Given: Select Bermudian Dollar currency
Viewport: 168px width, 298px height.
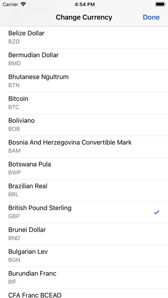Looking at the screenshot, I should 84,59.
